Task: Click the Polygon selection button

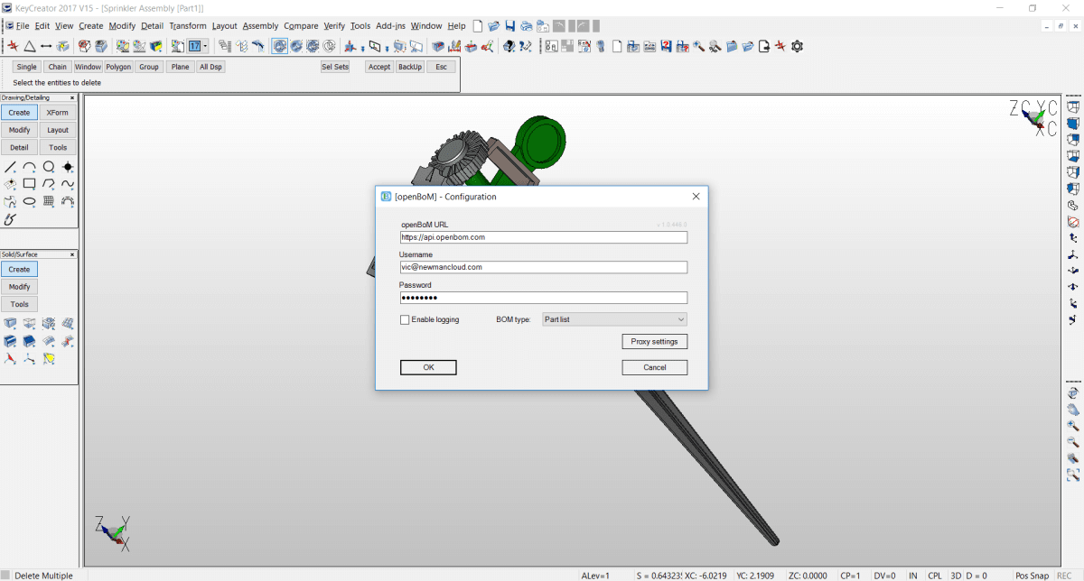Action: click(x=118, y=67)
